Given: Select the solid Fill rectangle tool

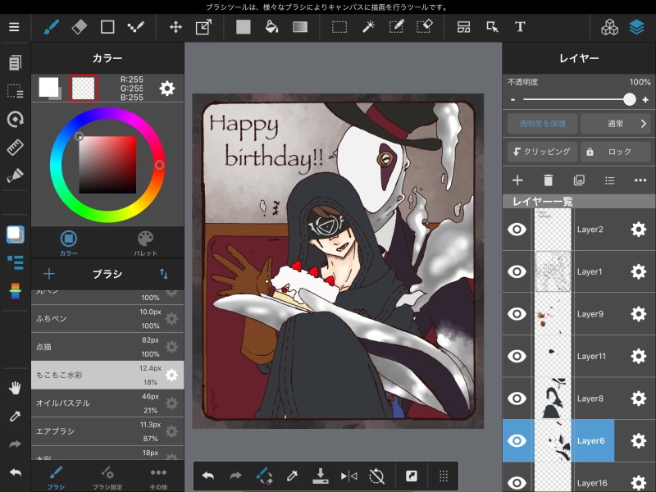Looking at the screenshot, I should coord(243,27).
